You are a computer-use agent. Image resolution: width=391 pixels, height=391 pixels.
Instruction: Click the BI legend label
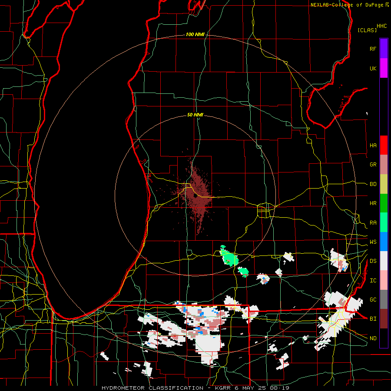(373, 319)
